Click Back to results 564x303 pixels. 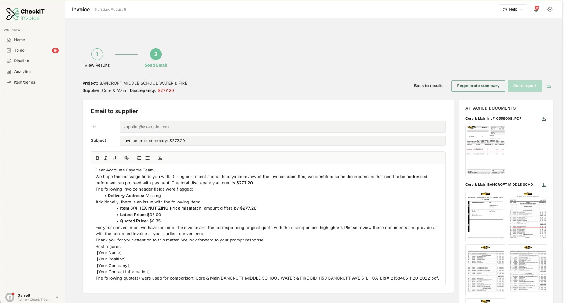coord(429,86)
